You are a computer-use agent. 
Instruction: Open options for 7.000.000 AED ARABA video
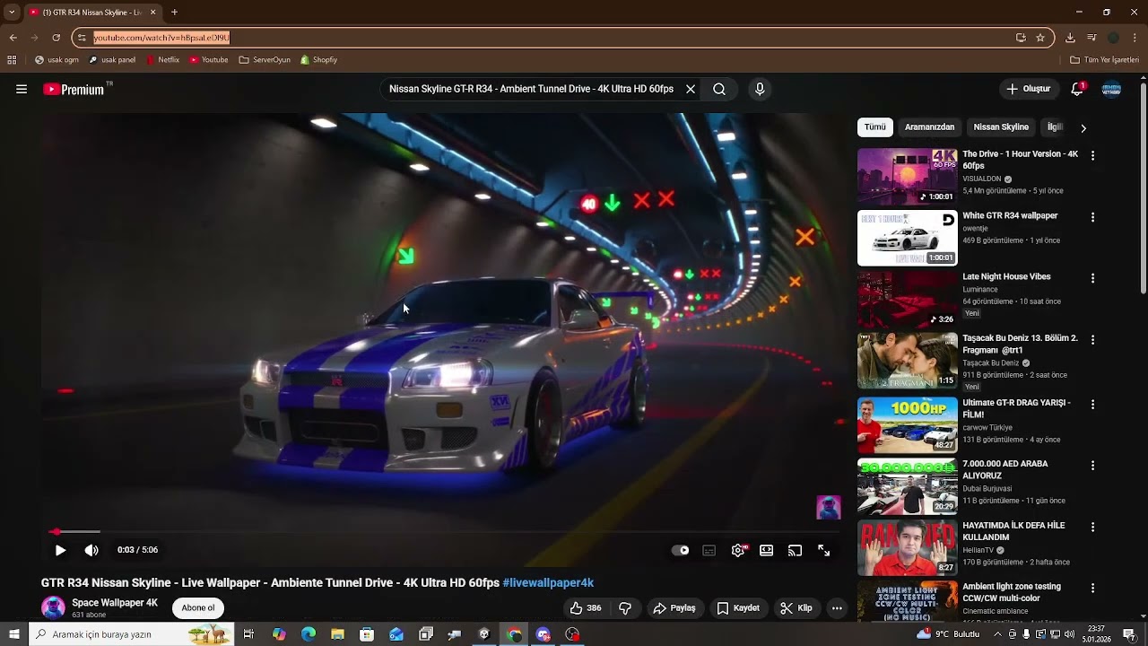point(1092,466)
